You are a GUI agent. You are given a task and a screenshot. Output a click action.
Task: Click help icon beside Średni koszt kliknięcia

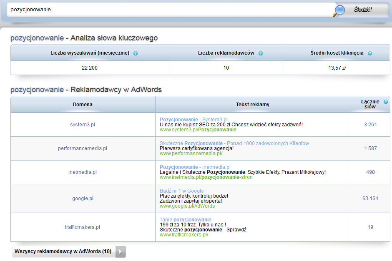tap(369, 53)
